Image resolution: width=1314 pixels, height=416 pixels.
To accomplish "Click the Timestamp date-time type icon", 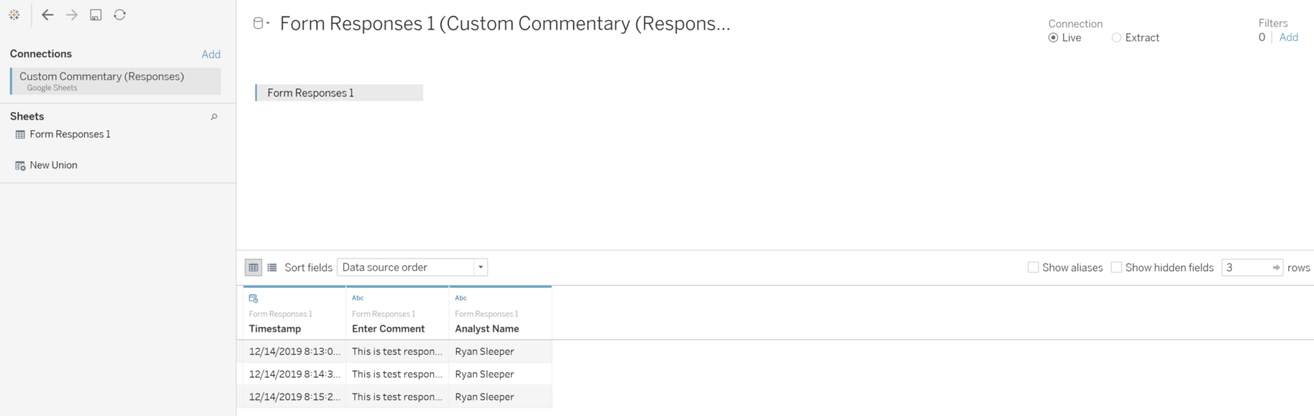I will [x=253, y=299].
